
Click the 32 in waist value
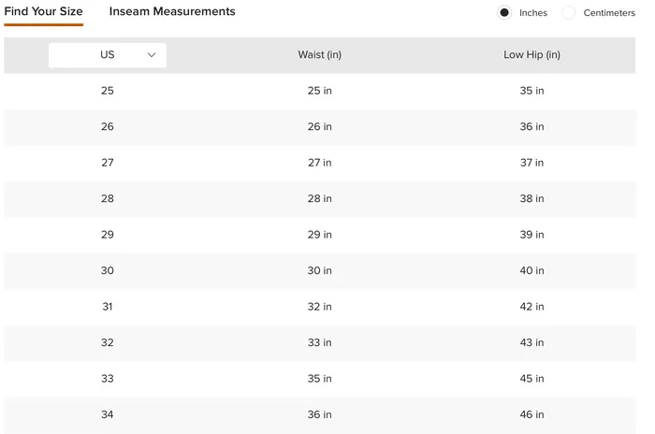pos(320,307)
